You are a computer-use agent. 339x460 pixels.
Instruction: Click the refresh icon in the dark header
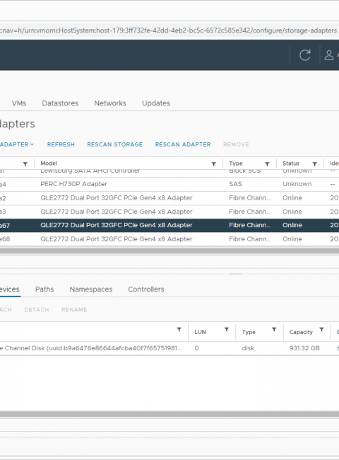[305, 55]
